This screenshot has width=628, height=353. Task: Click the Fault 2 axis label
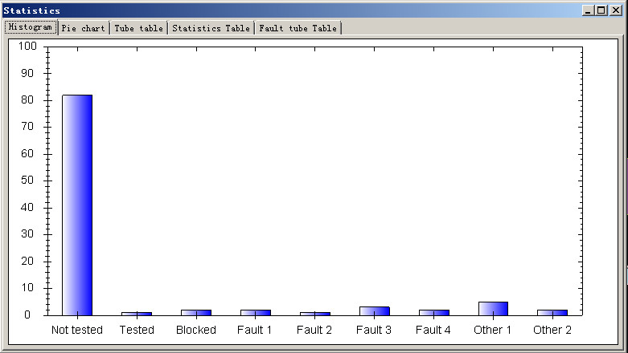point(314,330)
